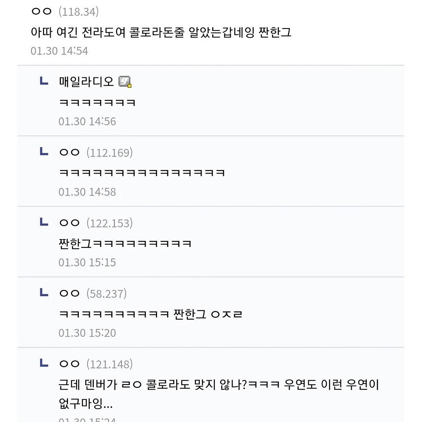
Task: Open the 매일라디오 user nickname
Action: [86, 82]
